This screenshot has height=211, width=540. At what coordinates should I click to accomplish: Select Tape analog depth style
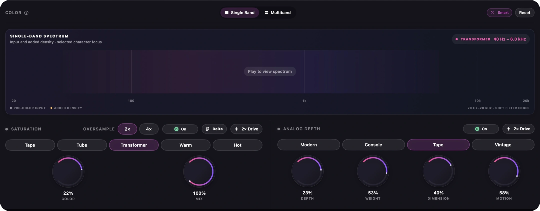[x=438, y=145]
